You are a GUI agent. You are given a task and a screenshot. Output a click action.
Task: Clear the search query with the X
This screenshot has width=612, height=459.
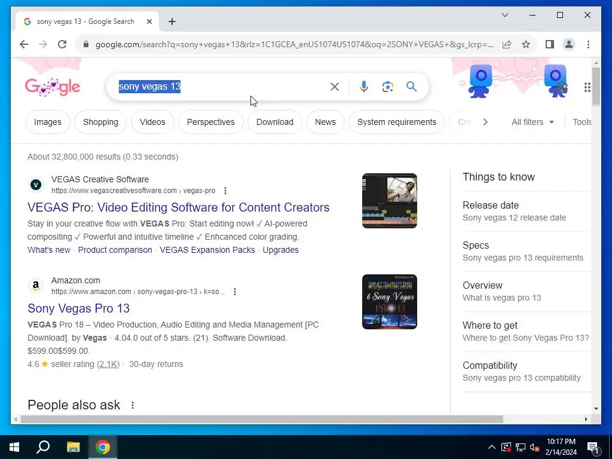point(335,87)
